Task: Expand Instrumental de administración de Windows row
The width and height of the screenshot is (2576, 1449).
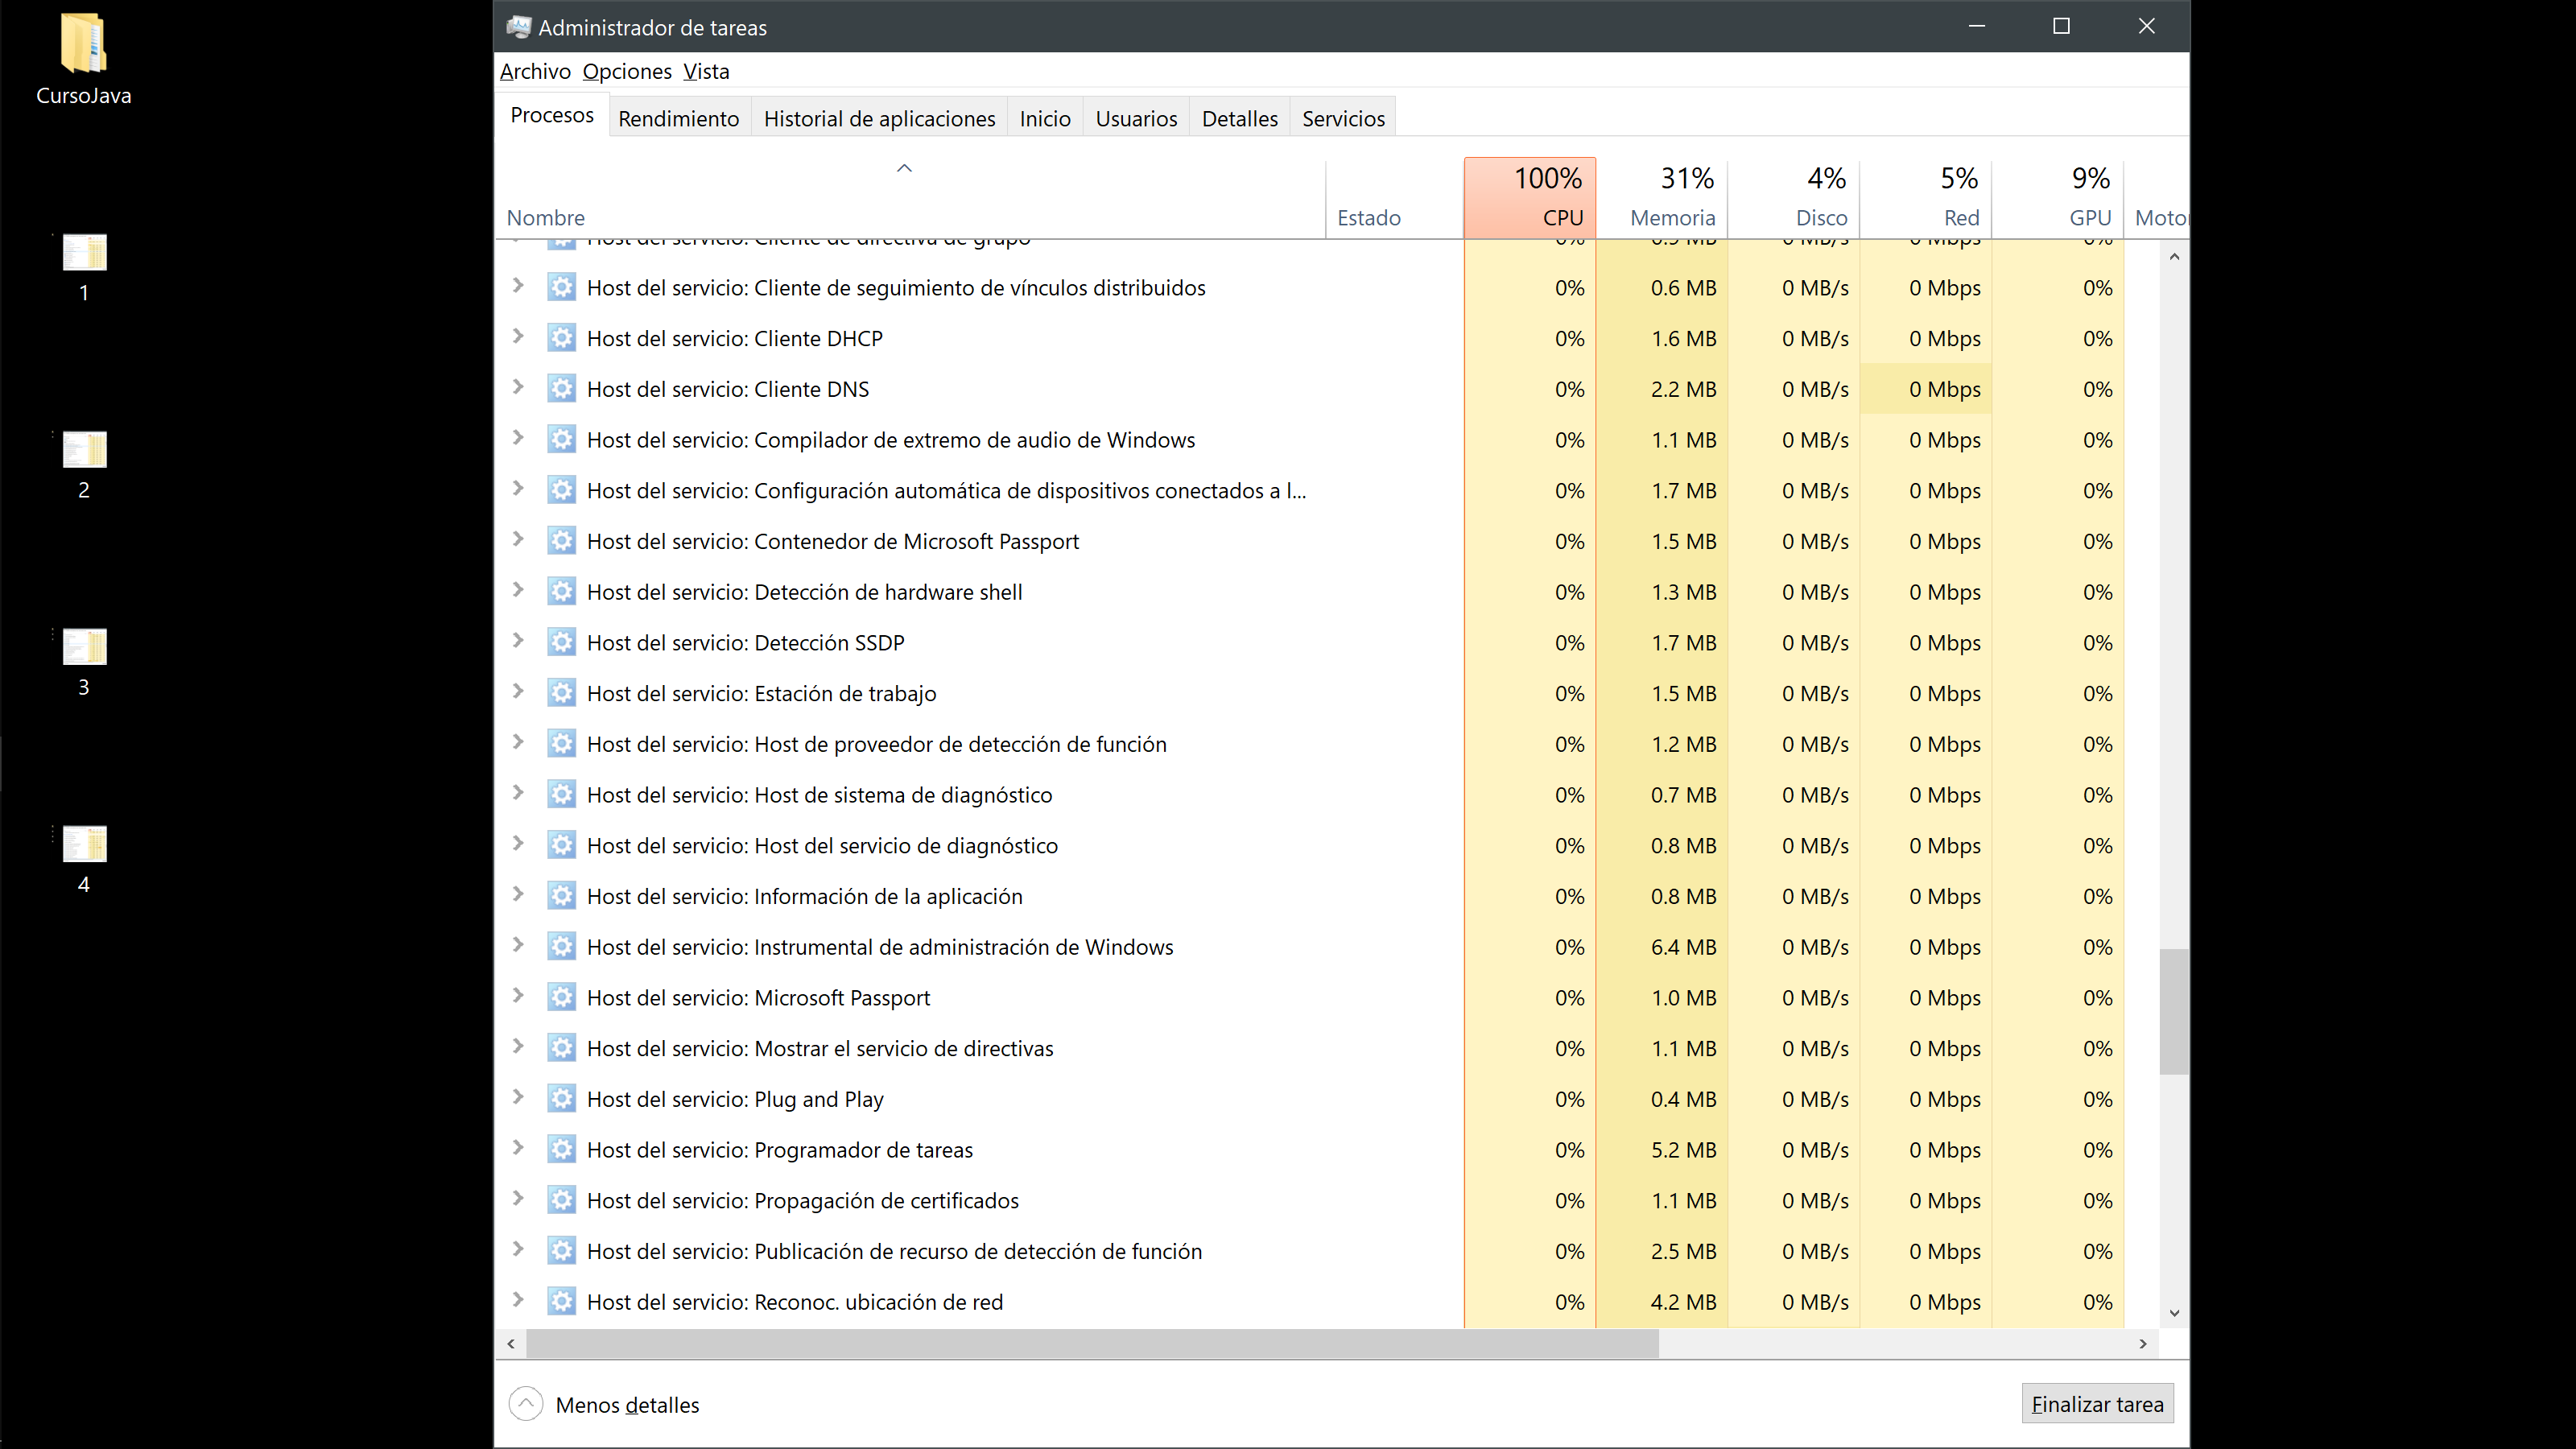Action: coord(518,945)
